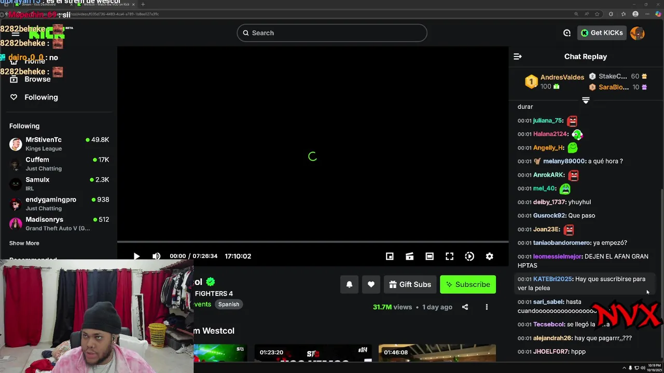Enter fullscreen with the fullscreen icon
The image size is (664, 373).
pos(449,256)
